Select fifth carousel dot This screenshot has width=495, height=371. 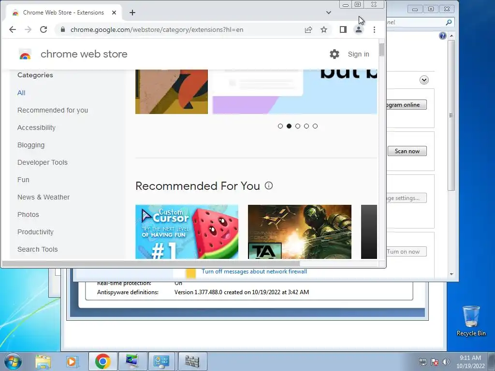tap(315, 126)
